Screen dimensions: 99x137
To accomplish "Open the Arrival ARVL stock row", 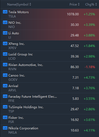I will click(x=49, y=88).
